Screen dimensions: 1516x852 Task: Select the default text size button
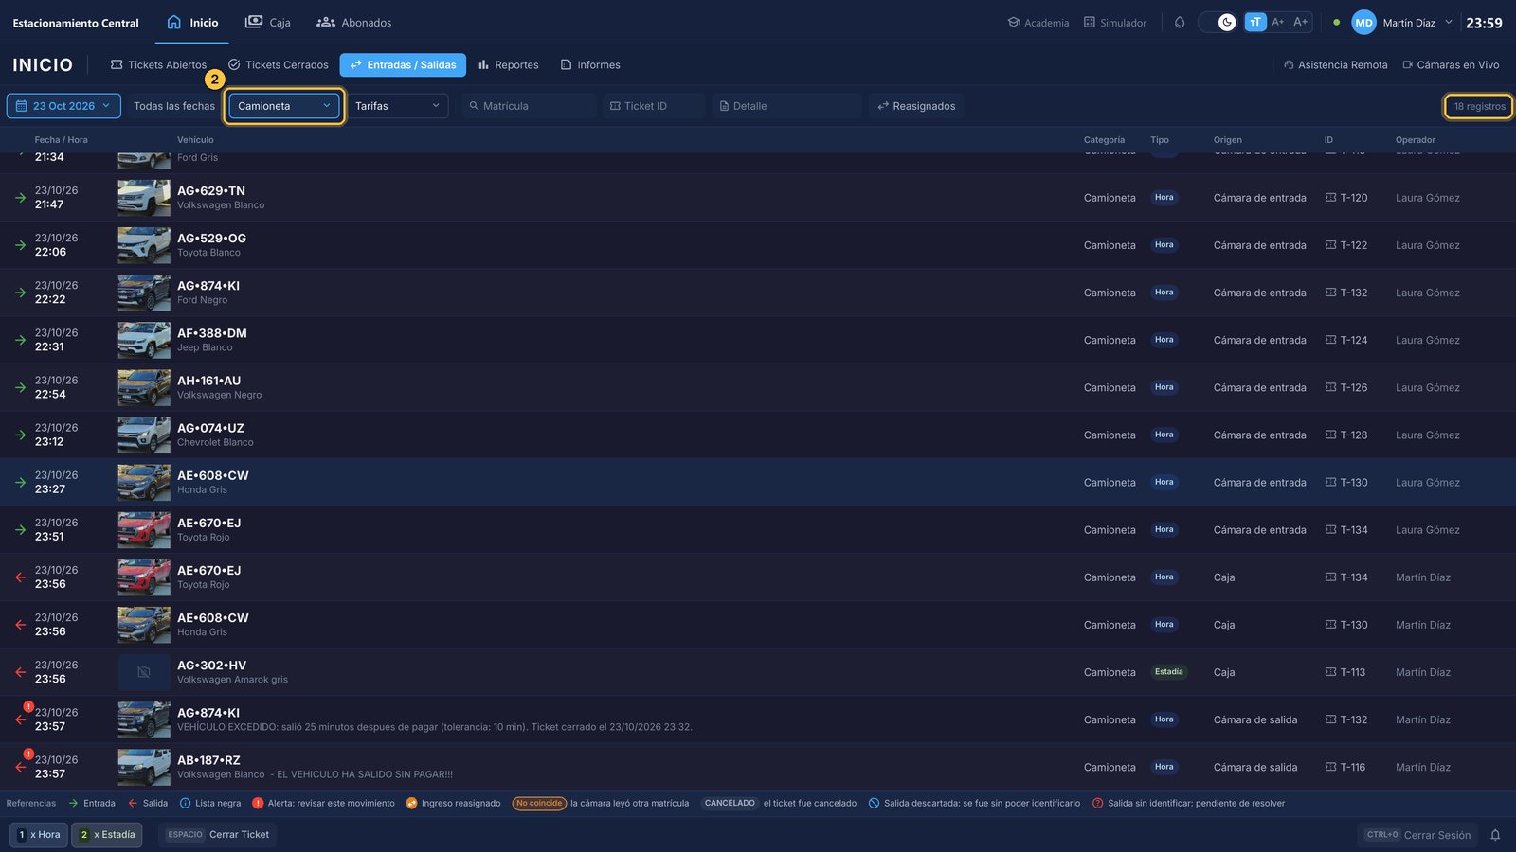[1255, 22]
